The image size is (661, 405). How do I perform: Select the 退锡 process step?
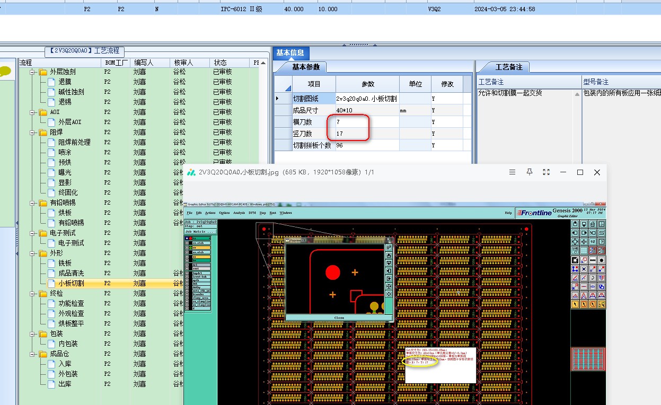point(65,102)
